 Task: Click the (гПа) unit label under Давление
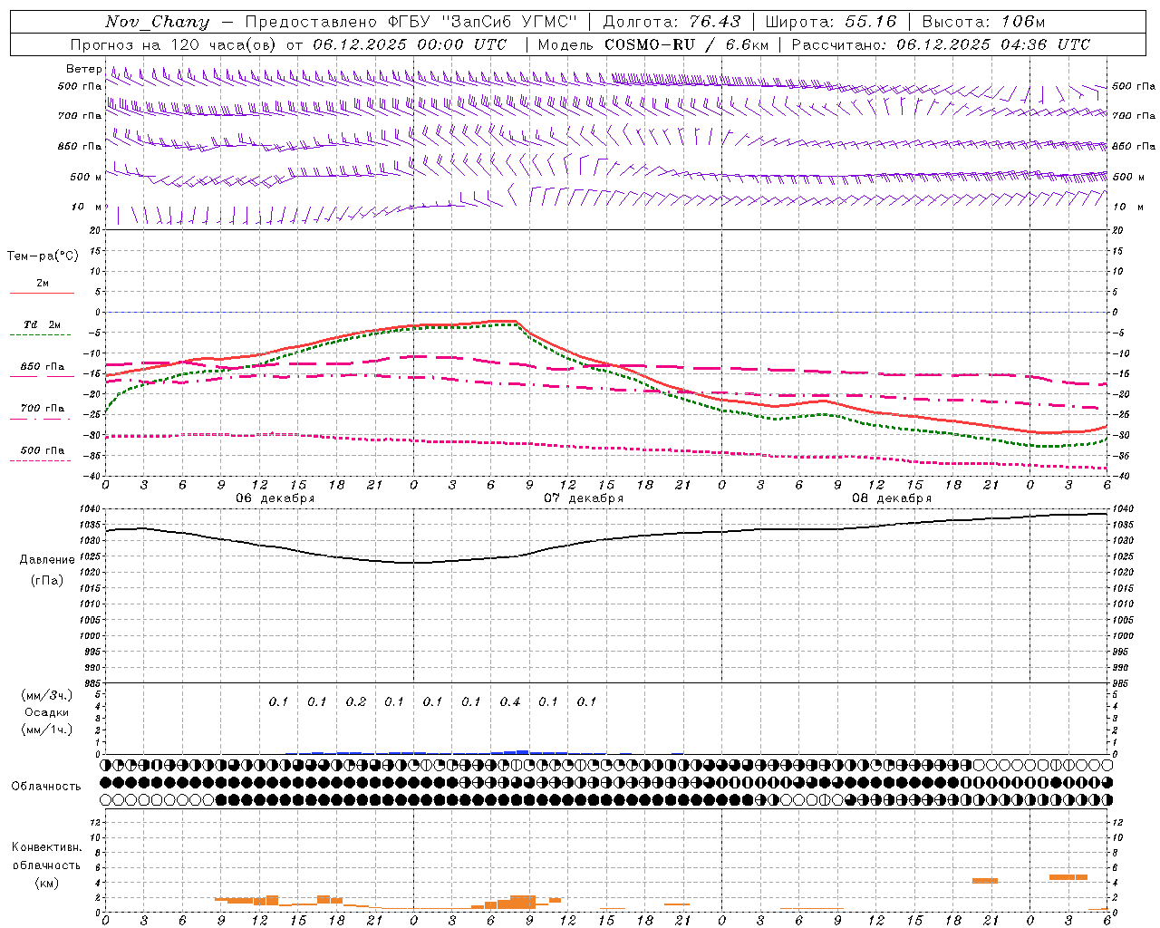[x=47, y=580]
